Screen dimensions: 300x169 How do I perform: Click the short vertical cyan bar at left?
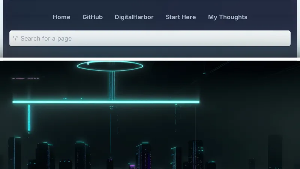click(29, 118)
